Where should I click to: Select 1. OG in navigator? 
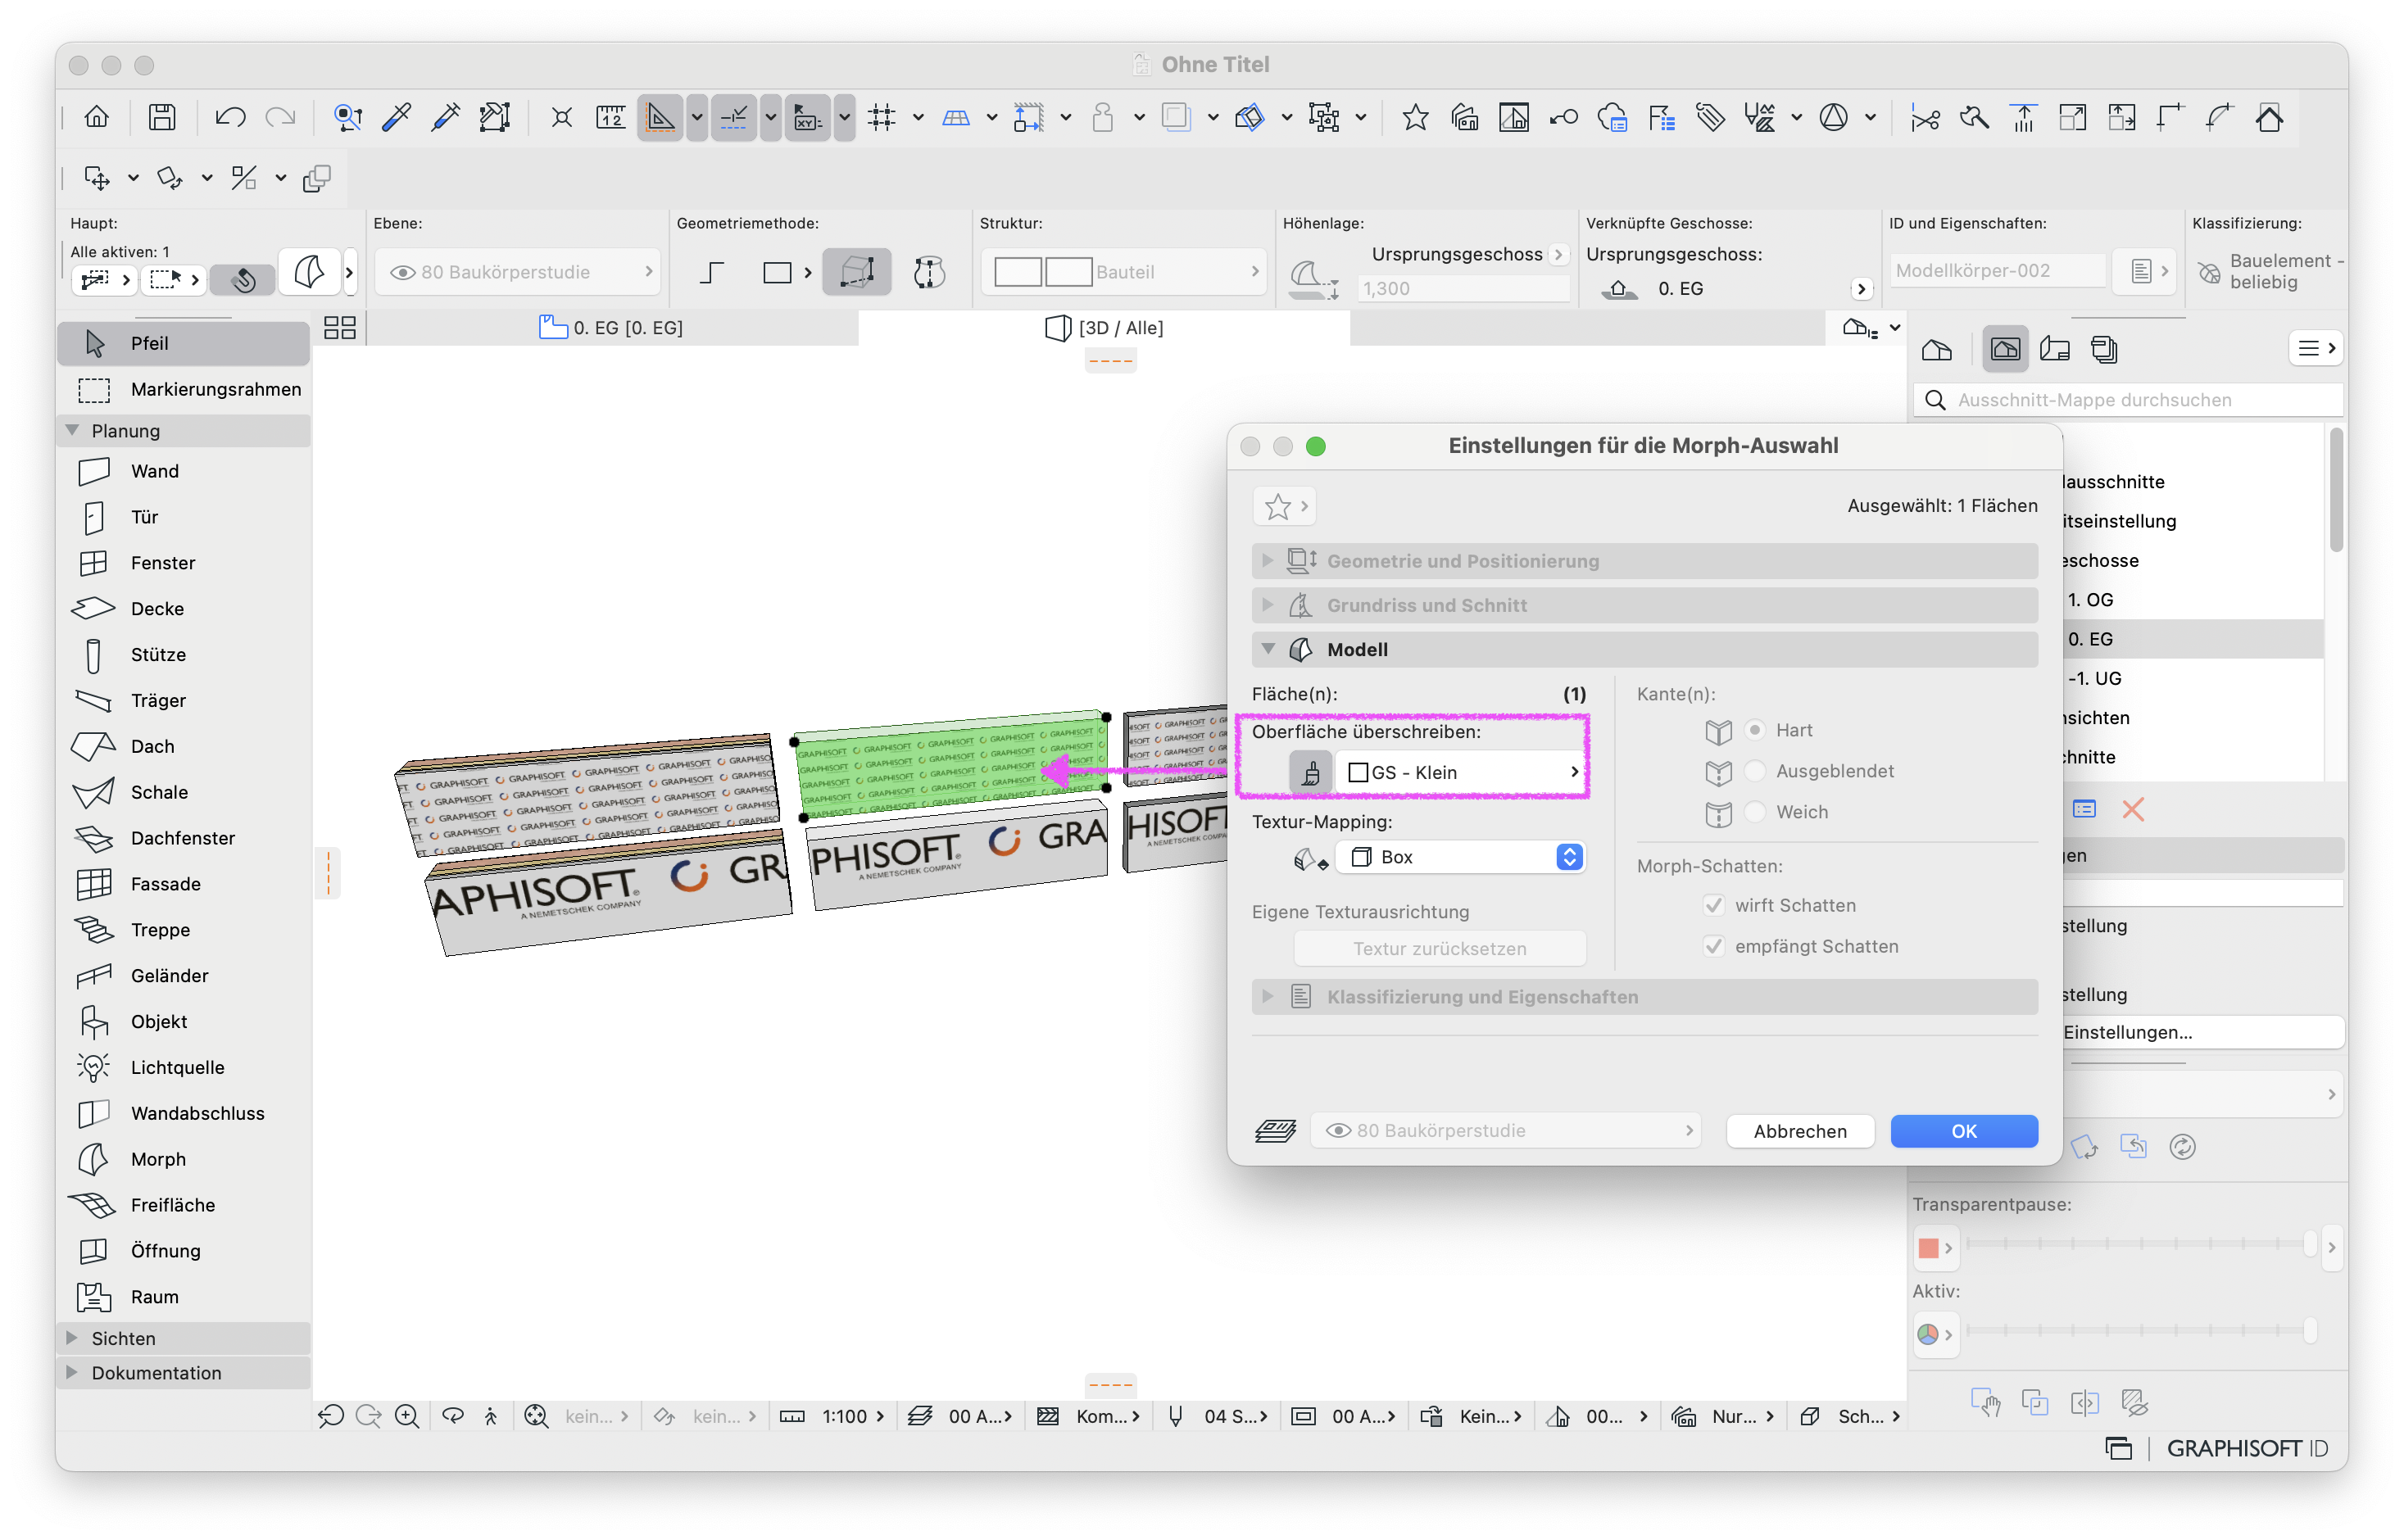pyautogui.click(x=2090, y=600)
